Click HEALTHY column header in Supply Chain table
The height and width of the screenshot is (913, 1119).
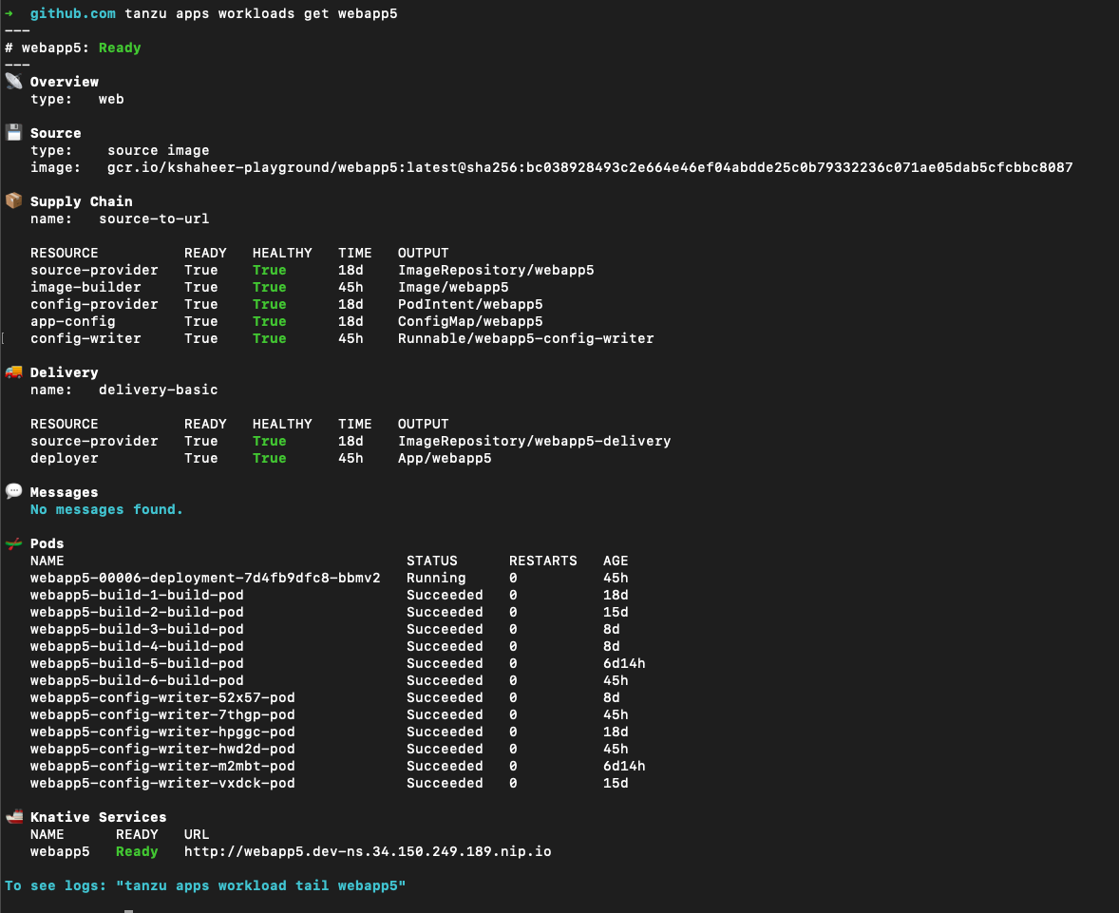(283, 254)
